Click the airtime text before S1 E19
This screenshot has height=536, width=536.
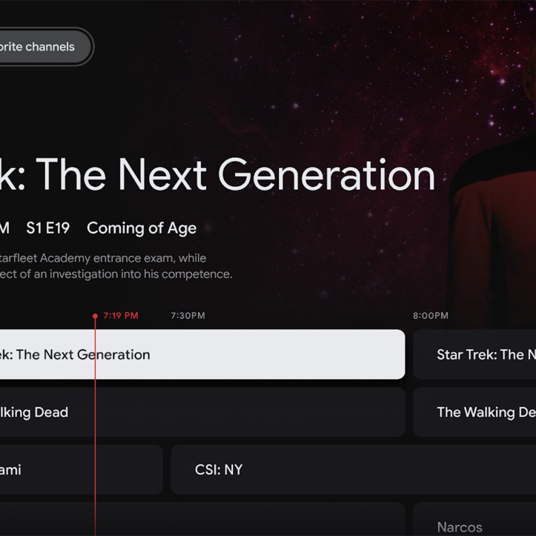pos(4,228)
